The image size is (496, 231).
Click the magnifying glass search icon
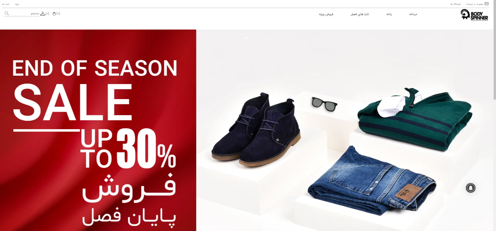pos(7,13)
